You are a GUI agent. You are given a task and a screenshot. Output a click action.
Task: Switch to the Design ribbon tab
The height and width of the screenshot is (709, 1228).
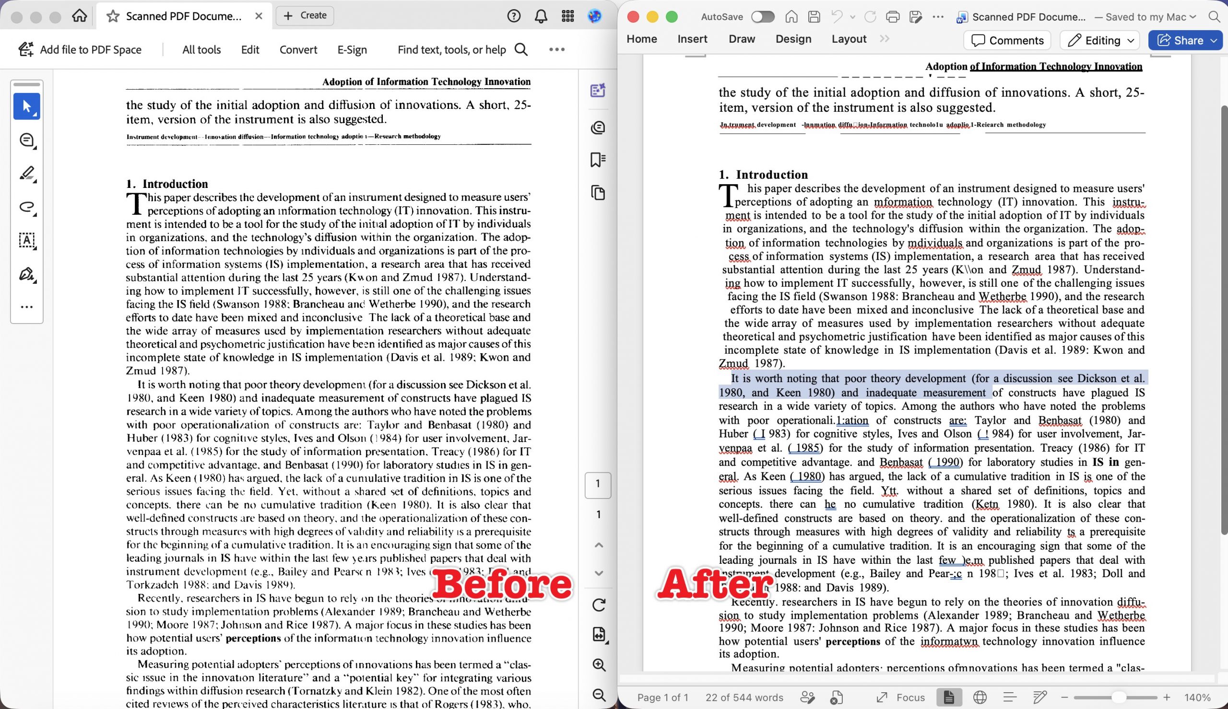click(793, 39)
